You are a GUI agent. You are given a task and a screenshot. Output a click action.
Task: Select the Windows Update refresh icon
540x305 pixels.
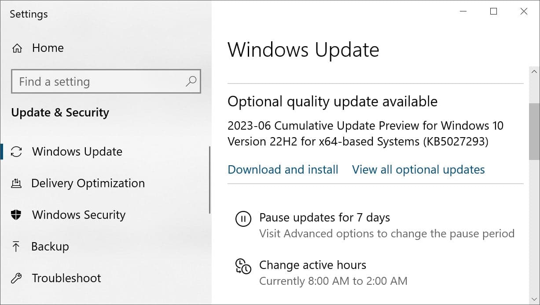pos(17,151)
